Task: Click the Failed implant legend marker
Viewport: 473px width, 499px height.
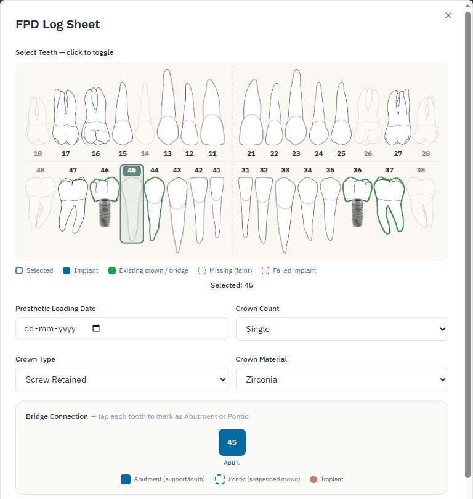Action: (265, 270)
